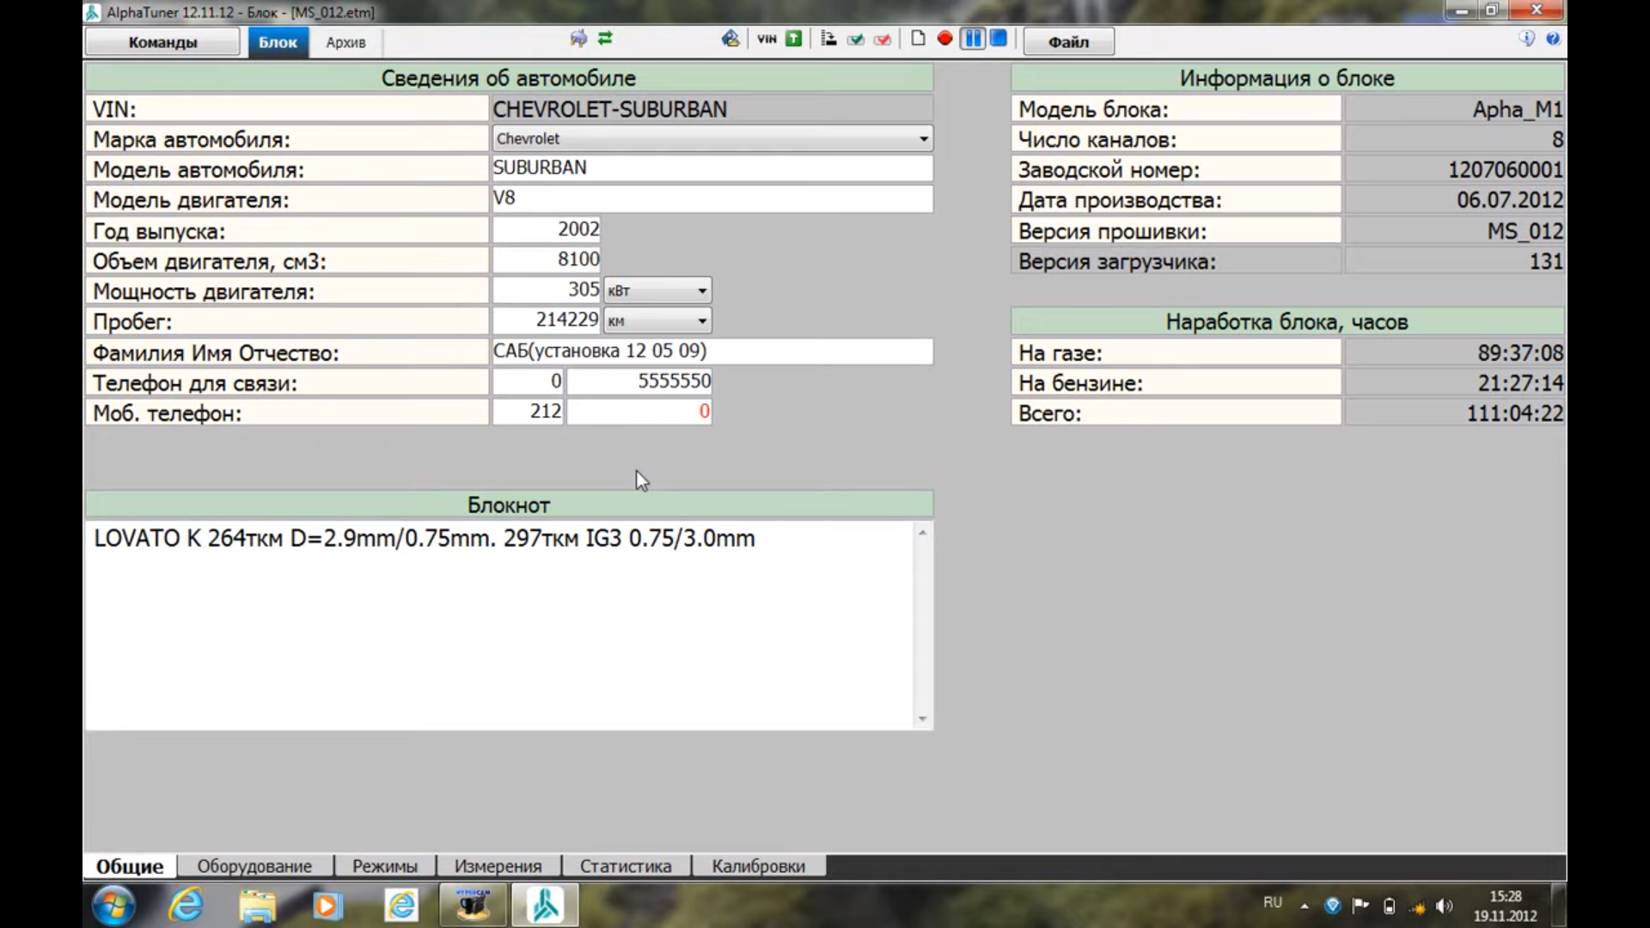
Task: Open the Архив tab
Action: point(345,42)
